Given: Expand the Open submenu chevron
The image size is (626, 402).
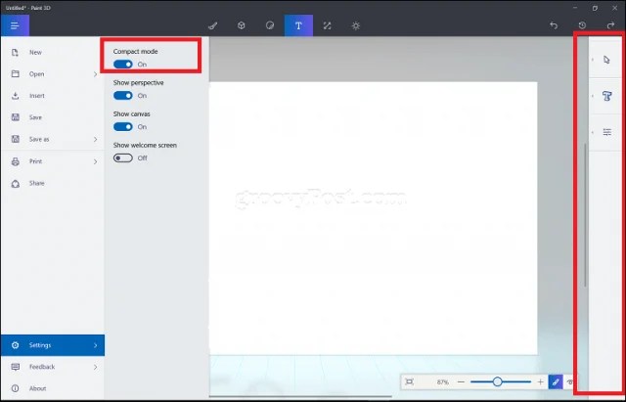Looking at the screenshot, I should tap(96, 74).
